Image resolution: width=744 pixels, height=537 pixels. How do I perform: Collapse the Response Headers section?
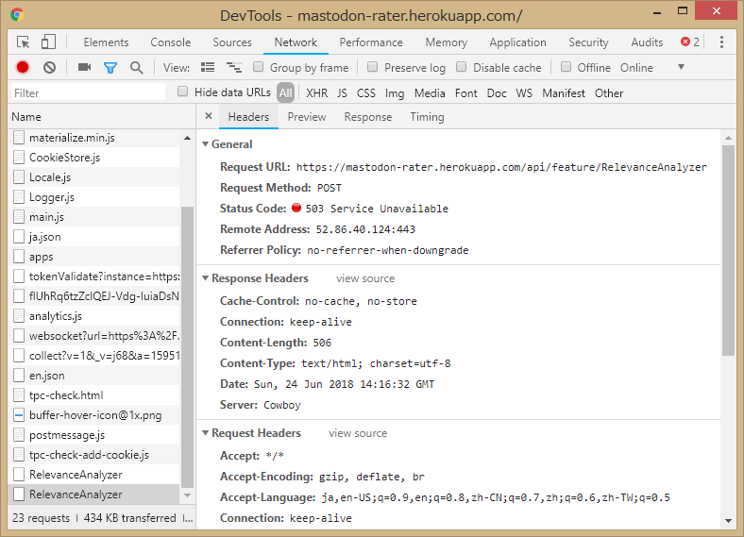pyautogui.click(x=206, y=278)
